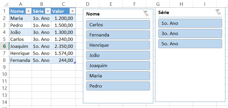Toggle Fernanda in the Nome slicer
This screenshot has height=108, width=228.
pyautogui.click(x=118, y=35)
